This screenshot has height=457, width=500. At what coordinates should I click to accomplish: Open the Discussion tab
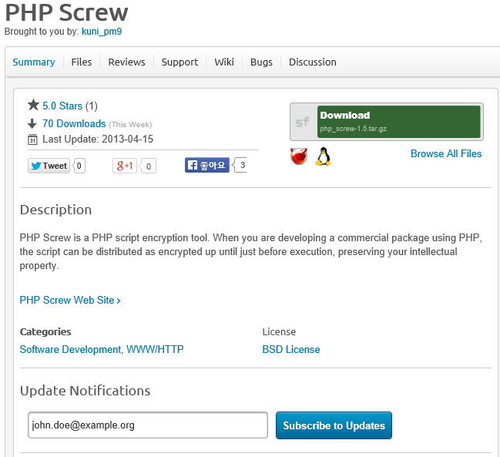(313, 62)
